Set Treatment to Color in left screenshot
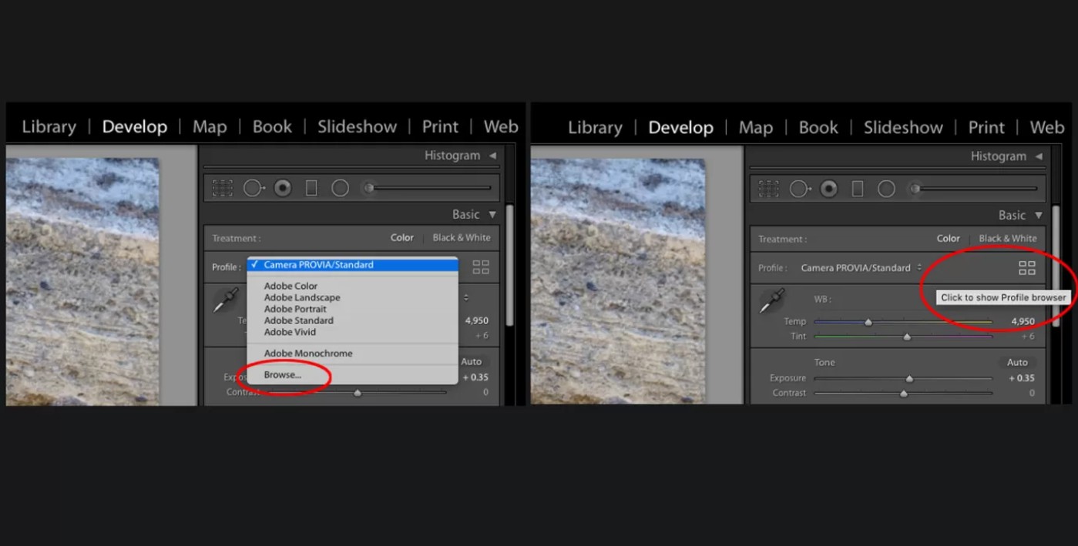This screenshot has height=546, width=1078. click(401, 238)
